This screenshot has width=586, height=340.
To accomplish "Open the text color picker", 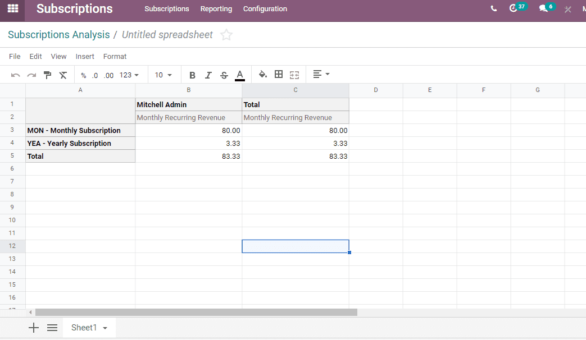I will coord(239,74).
